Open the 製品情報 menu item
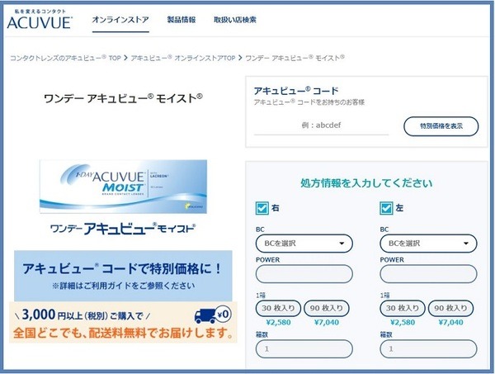The image size is (495, 374). click(x=181, y=20)
